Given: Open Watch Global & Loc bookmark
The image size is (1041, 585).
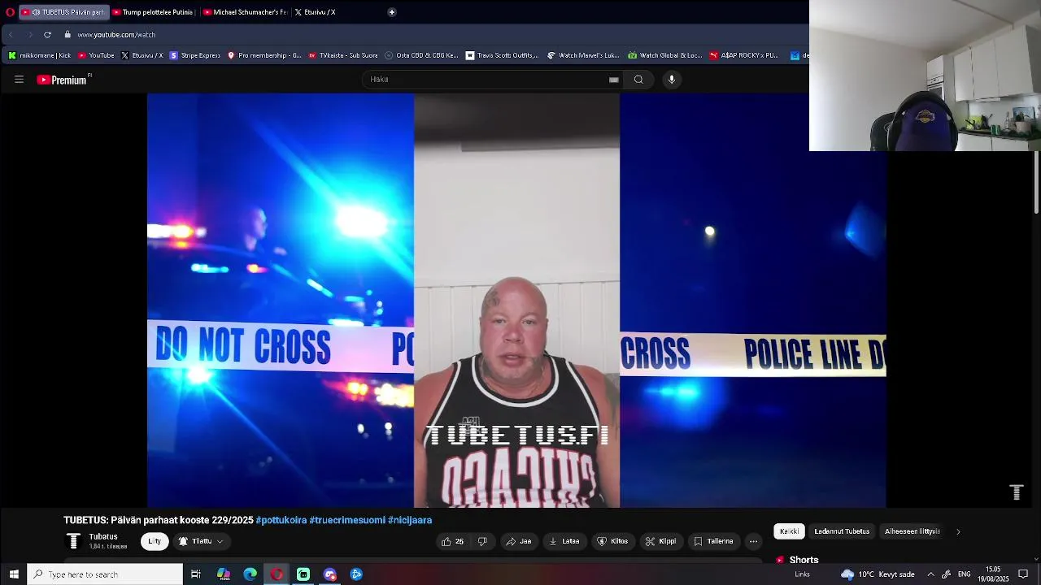Looking at the screenshot, I should coord(665,55).
